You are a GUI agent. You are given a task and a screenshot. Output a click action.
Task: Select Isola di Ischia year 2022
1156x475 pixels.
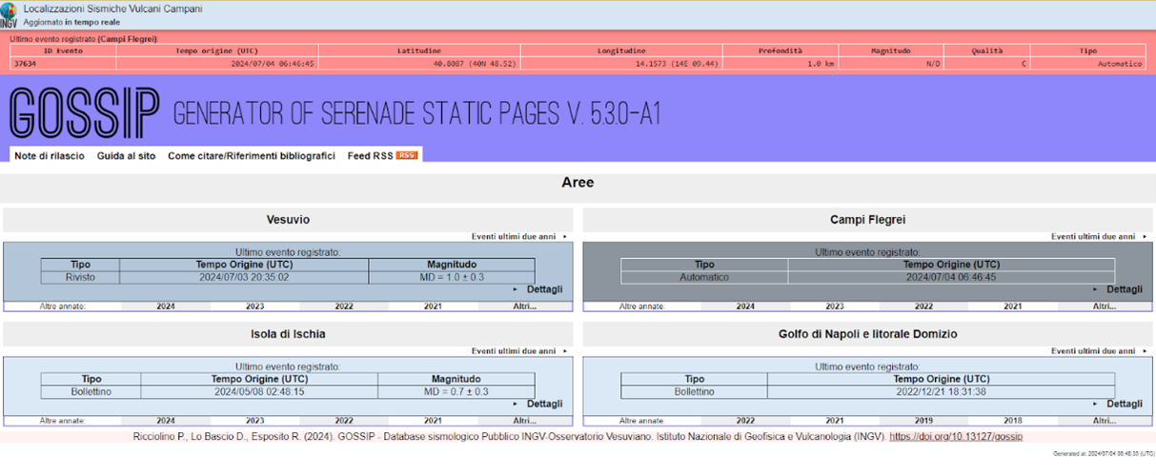coord(344,421)
